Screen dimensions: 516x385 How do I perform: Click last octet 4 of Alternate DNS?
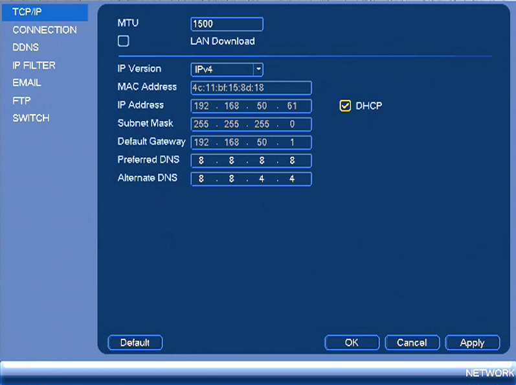(292, 179)
